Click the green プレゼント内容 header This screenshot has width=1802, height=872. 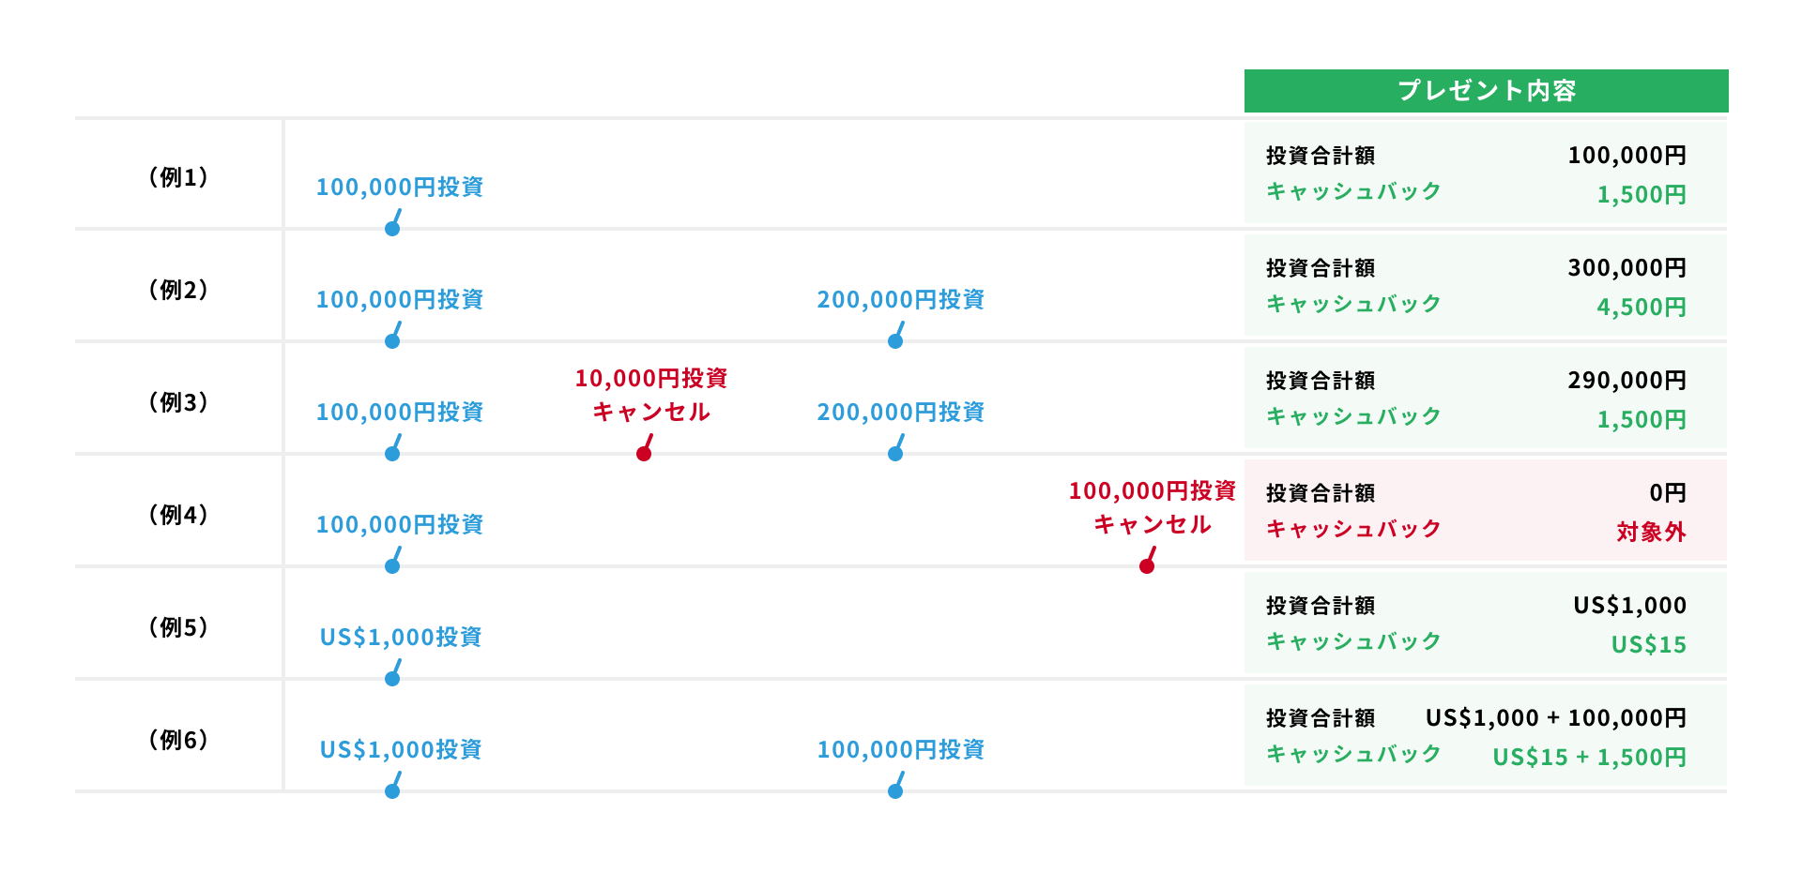click(1486, 91)
